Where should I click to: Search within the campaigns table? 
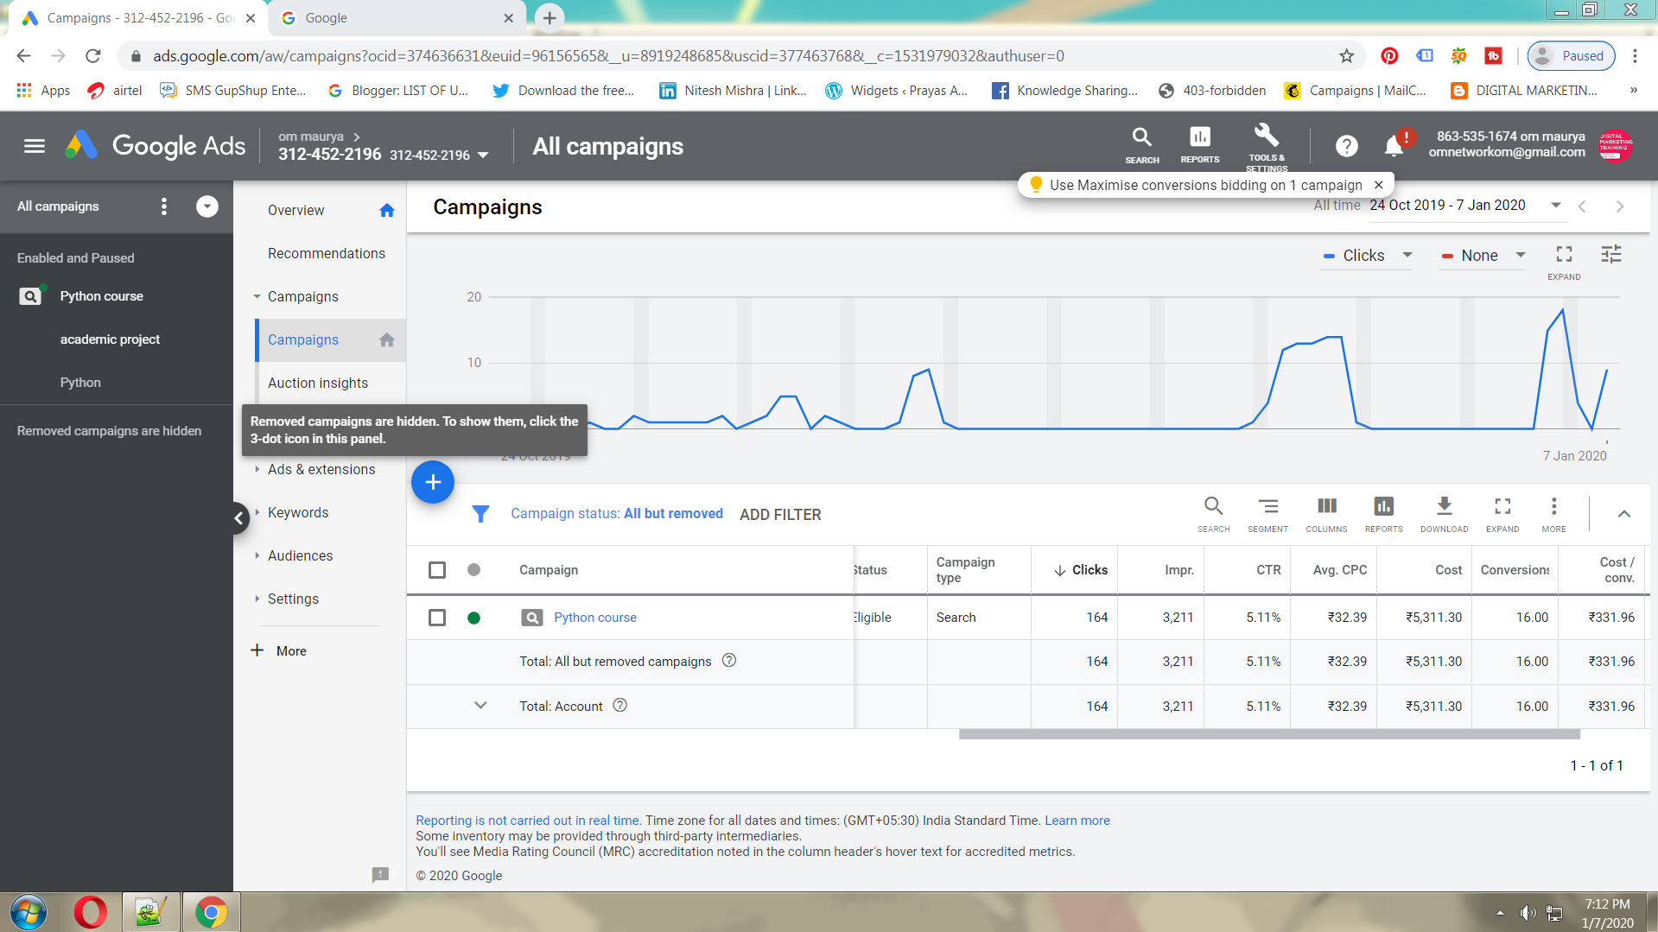coord(1214,514)
